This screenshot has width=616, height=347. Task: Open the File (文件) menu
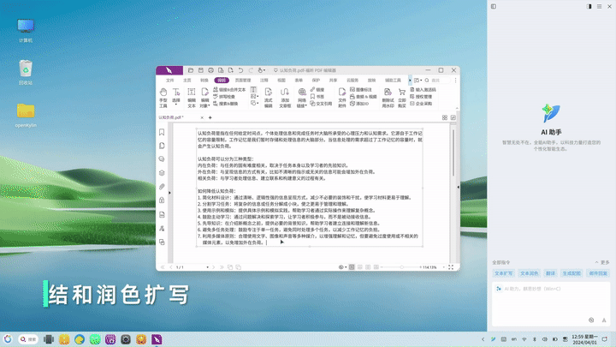(x=169, y=81)
